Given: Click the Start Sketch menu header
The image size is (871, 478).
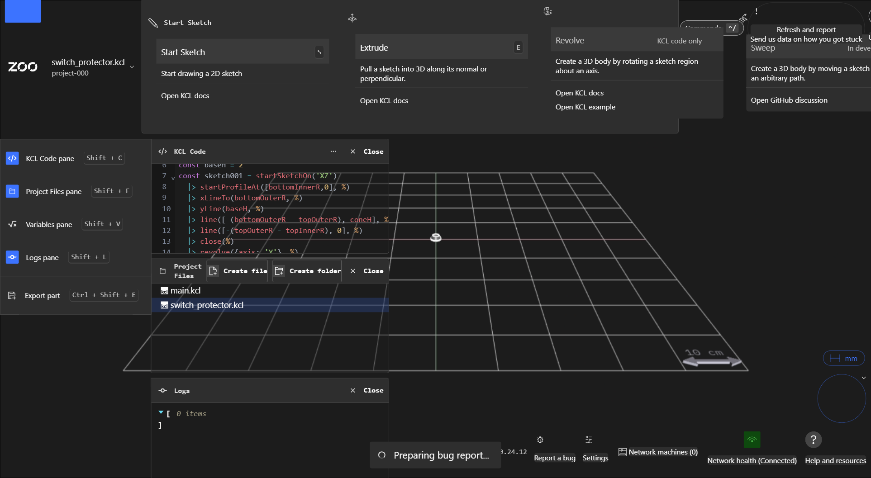Looking at the screenshot, I should point(243,52).
